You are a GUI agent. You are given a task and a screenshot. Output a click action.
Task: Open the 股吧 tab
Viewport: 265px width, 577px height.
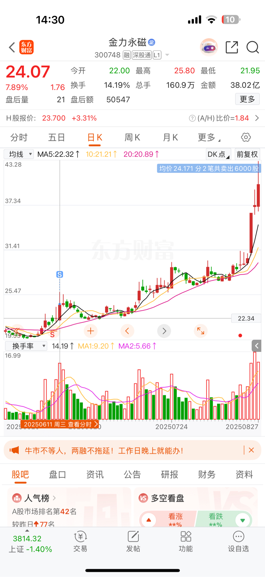[20, 475]
